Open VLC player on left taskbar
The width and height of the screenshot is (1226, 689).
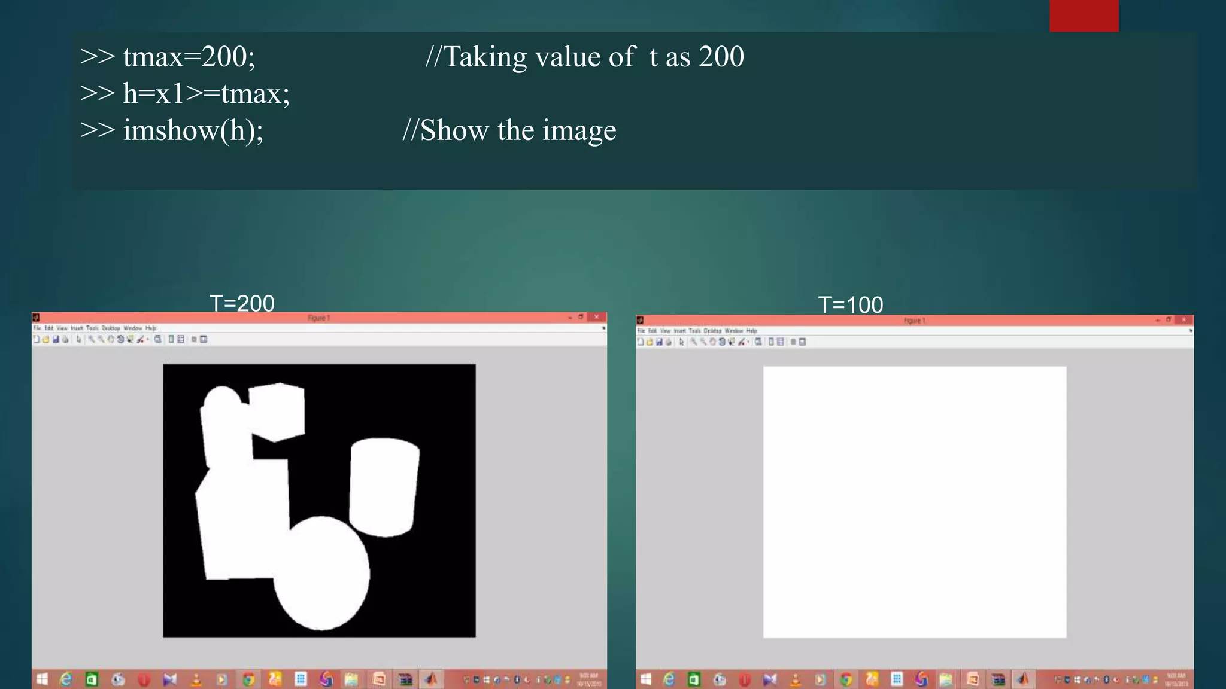coord(196,679)
